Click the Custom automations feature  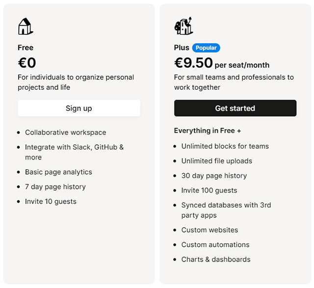[x=215, y=245]
